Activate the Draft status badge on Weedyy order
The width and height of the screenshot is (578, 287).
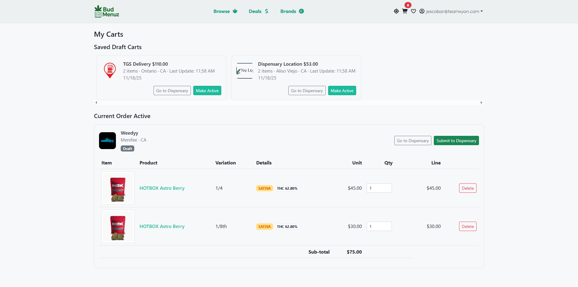[127, 148]
